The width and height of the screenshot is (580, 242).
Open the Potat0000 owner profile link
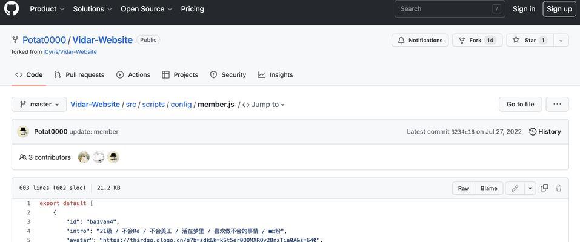[44, 40]
